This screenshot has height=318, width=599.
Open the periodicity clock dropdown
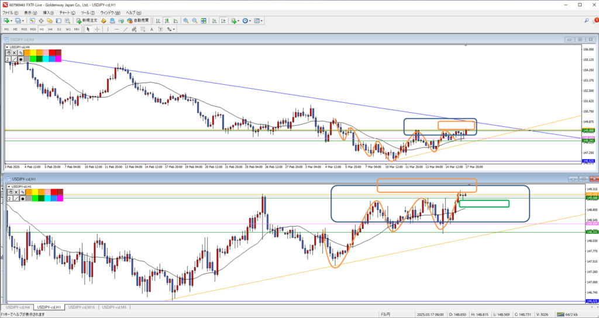pos(250,20)
